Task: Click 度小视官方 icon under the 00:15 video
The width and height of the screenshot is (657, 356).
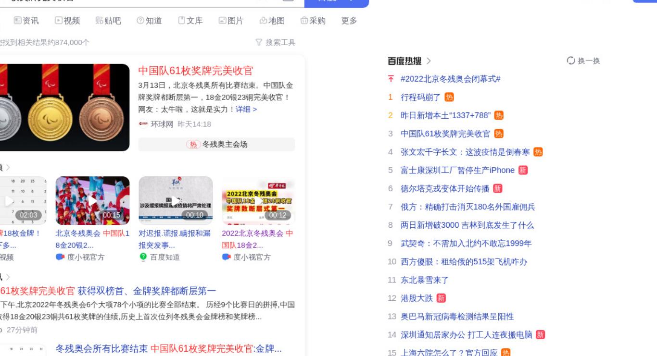Action: click(x=60, y=257)
